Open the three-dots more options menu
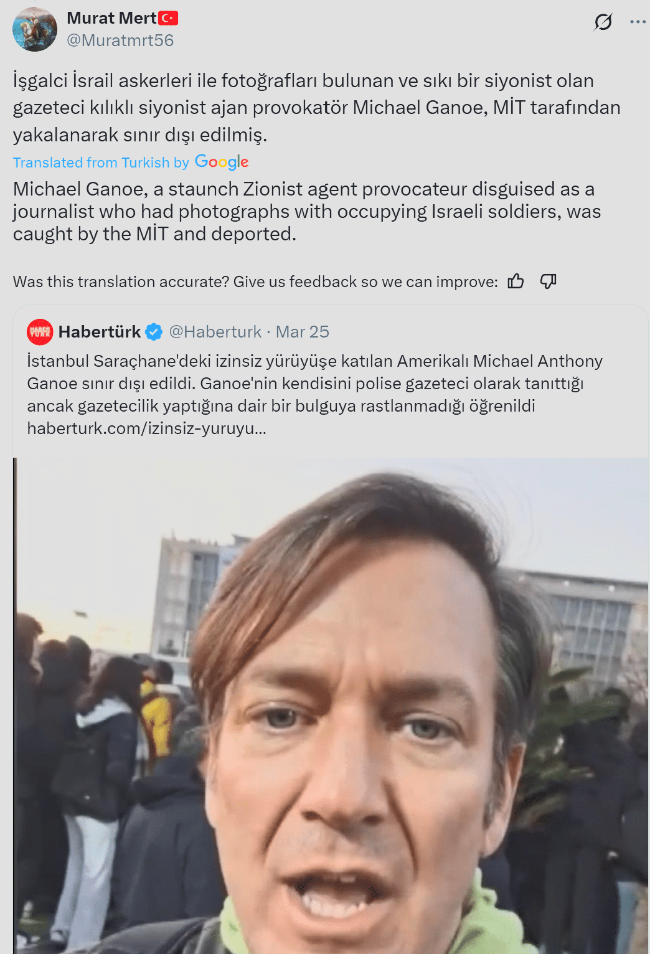 pyautogui.click(x=638, y=22)
